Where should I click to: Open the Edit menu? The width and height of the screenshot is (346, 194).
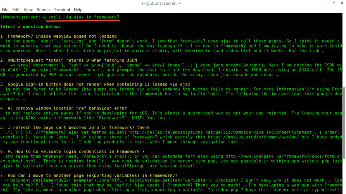[16, 10]
